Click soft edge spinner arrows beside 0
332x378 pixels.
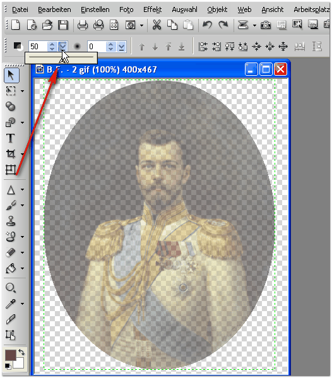pyautogui.click(x=110, y=46)
